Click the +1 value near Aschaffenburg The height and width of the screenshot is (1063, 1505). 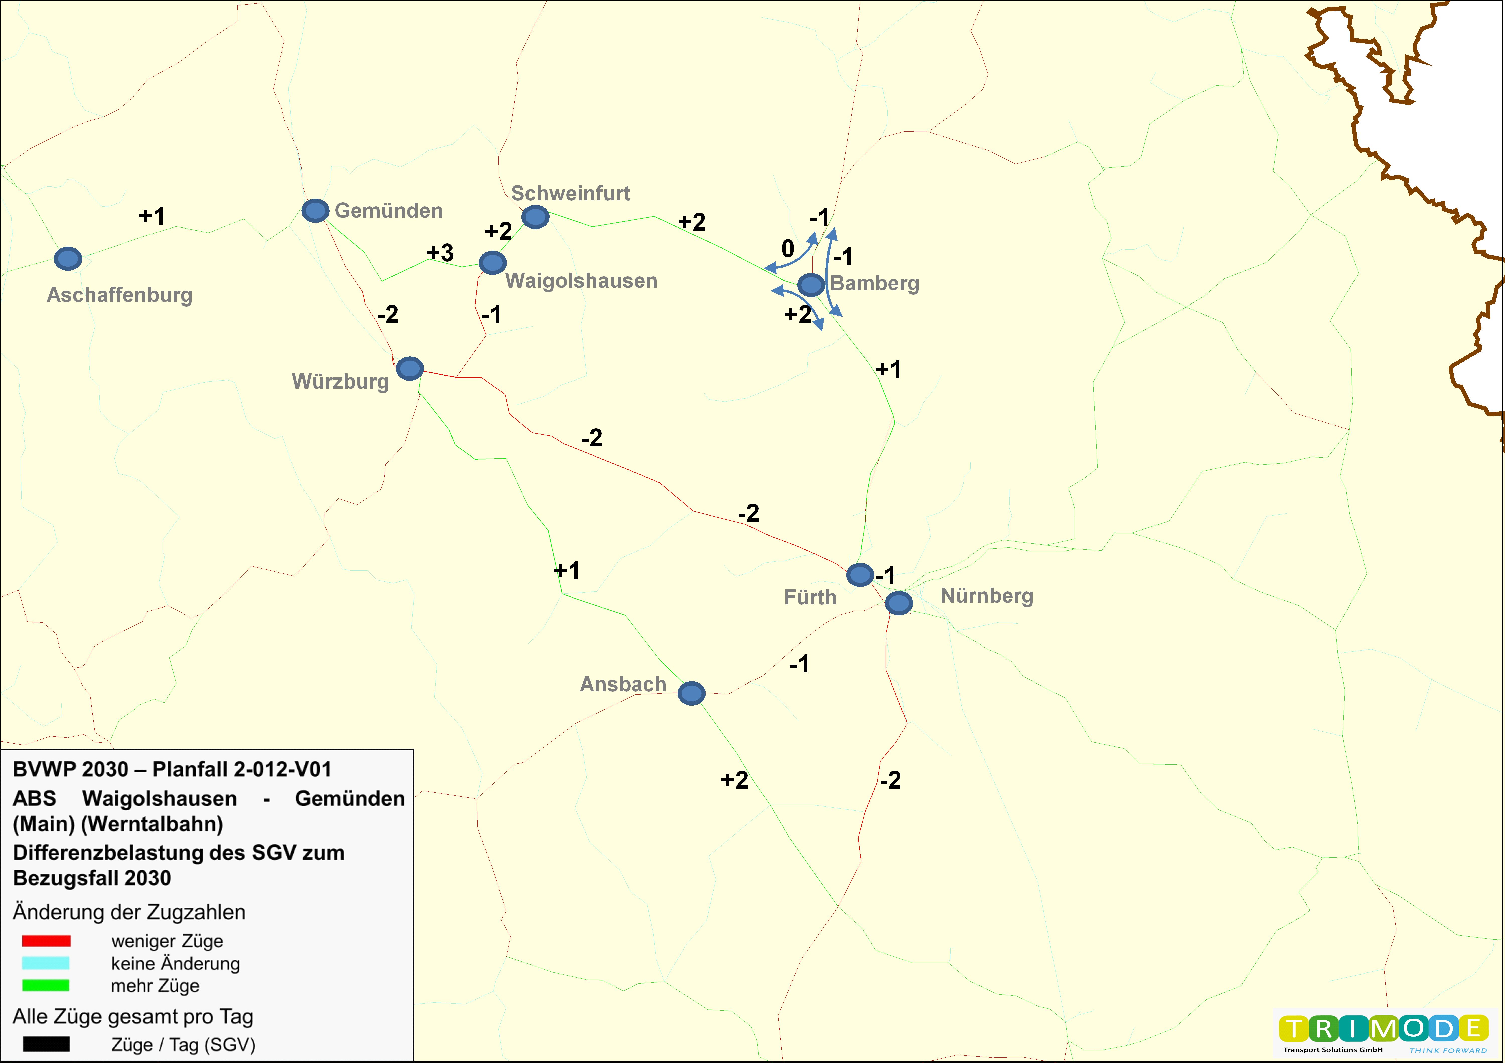point(152,216)
